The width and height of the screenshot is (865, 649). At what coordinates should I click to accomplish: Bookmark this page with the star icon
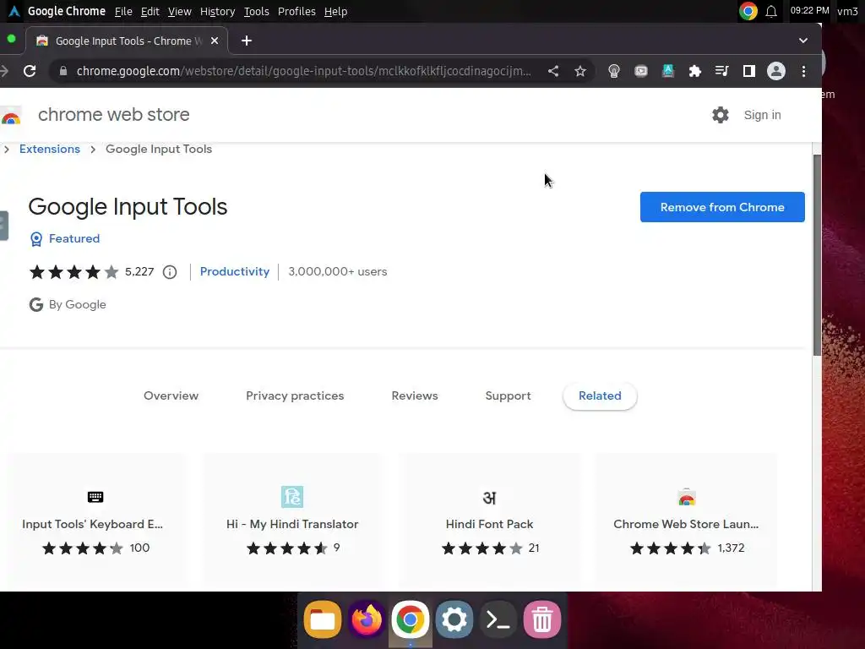pos(579,71)
